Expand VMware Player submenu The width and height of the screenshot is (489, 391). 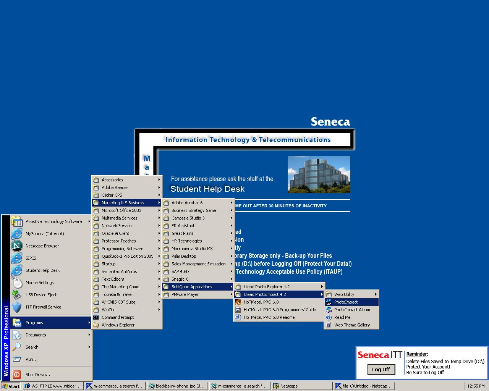point(198,294)
